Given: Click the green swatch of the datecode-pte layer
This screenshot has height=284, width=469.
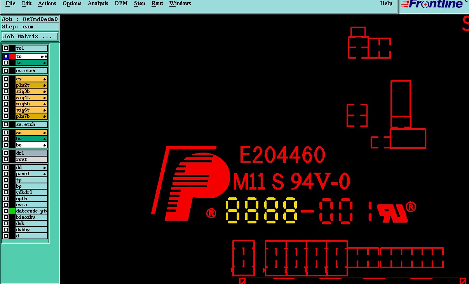Looking at the screenshot, I should click(12, 211).
